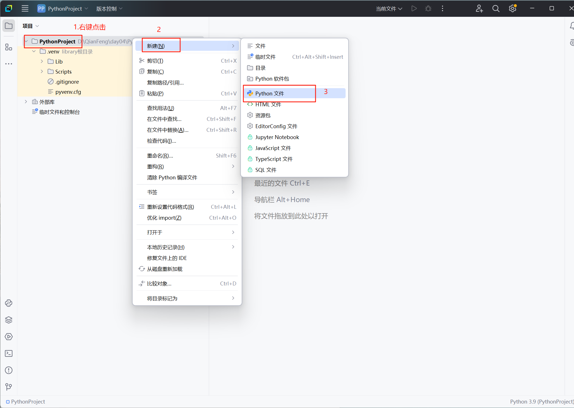Click the Code With Me user icon
The height and width of the screenshot is (408, 574).
479,9
